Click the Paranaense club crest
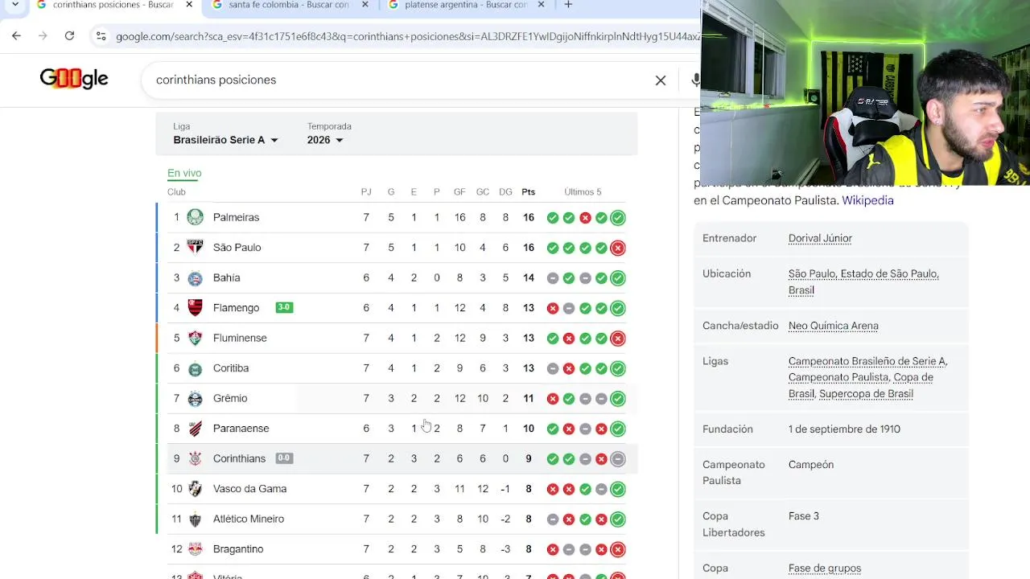 [195, 429]
